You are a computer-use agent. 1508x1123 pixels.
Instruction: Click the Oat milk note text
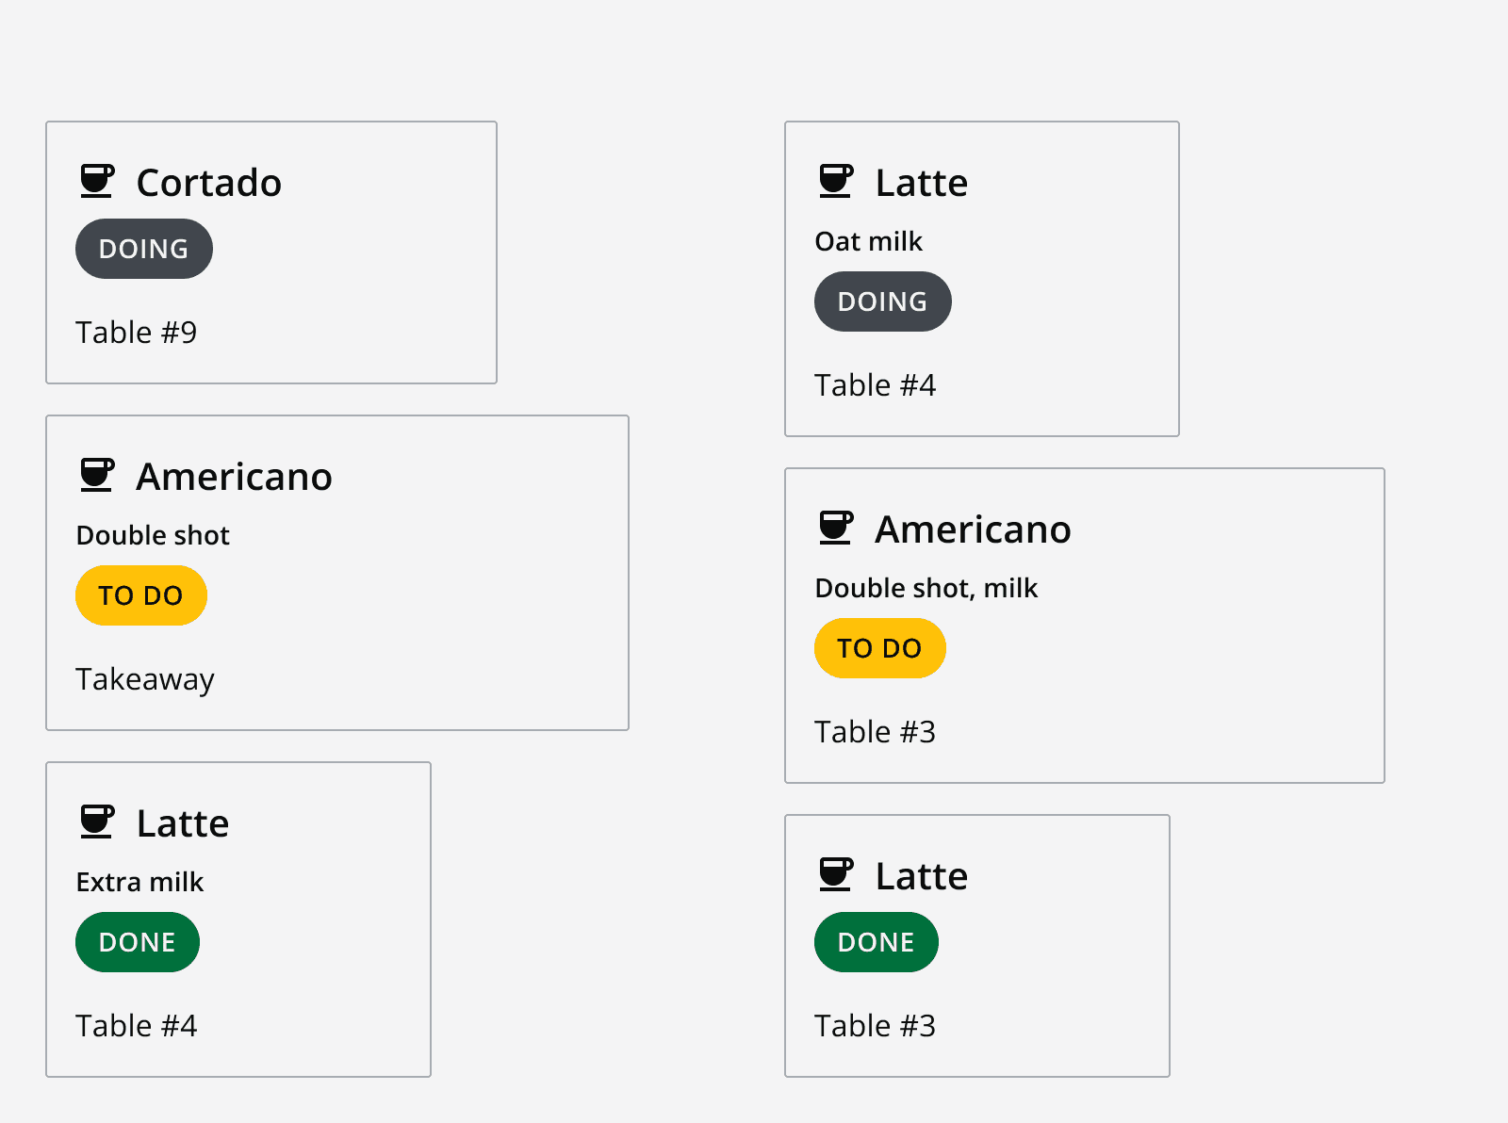869,242
